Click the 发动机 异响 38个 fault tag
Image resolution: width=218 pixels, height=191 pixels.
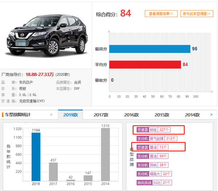coord(152,165)
